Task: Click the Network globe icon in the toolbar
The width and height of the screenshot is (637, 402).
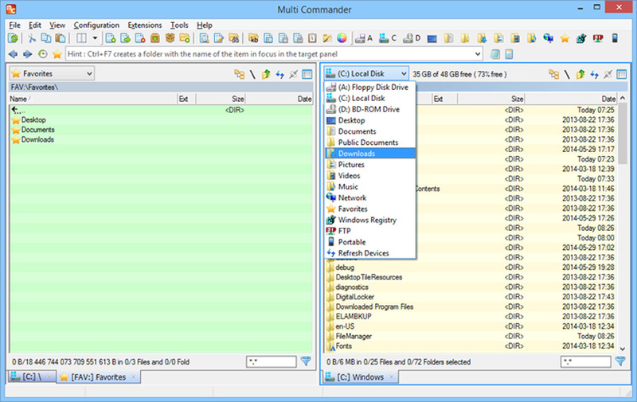Action: 548,38
